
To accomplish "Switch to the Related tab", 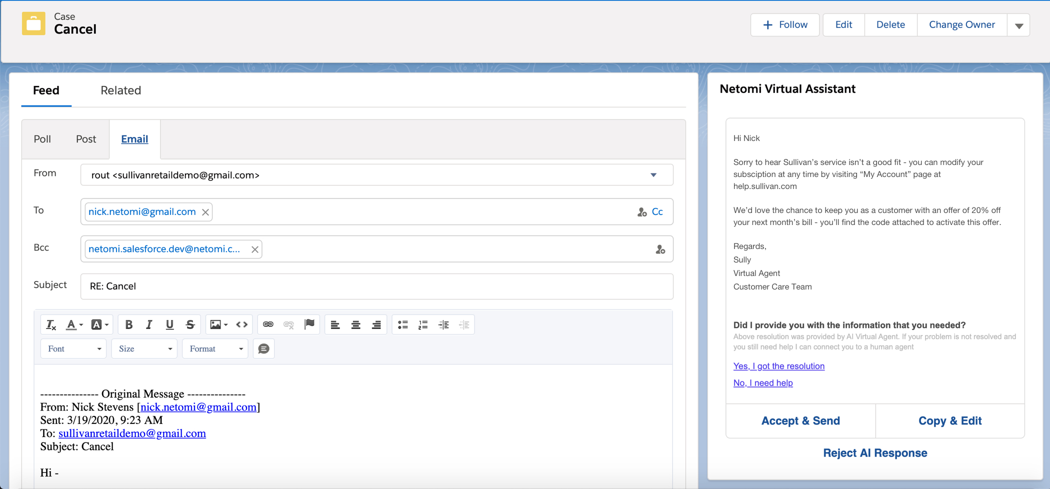I will click(x=120, y=90).
